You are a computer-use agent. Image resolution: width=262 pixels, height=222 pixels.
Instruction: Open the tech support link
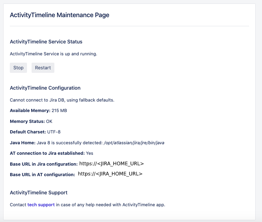41,205
